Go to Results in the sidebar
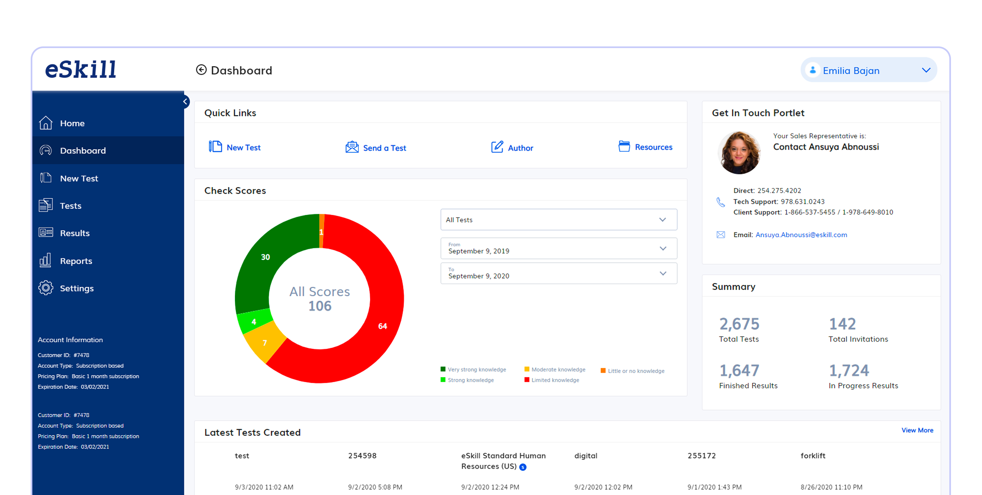 point(75,233)
